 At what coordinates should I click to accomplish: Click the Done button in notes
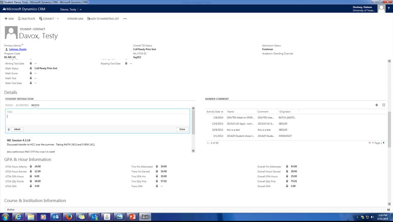point(182,129)
